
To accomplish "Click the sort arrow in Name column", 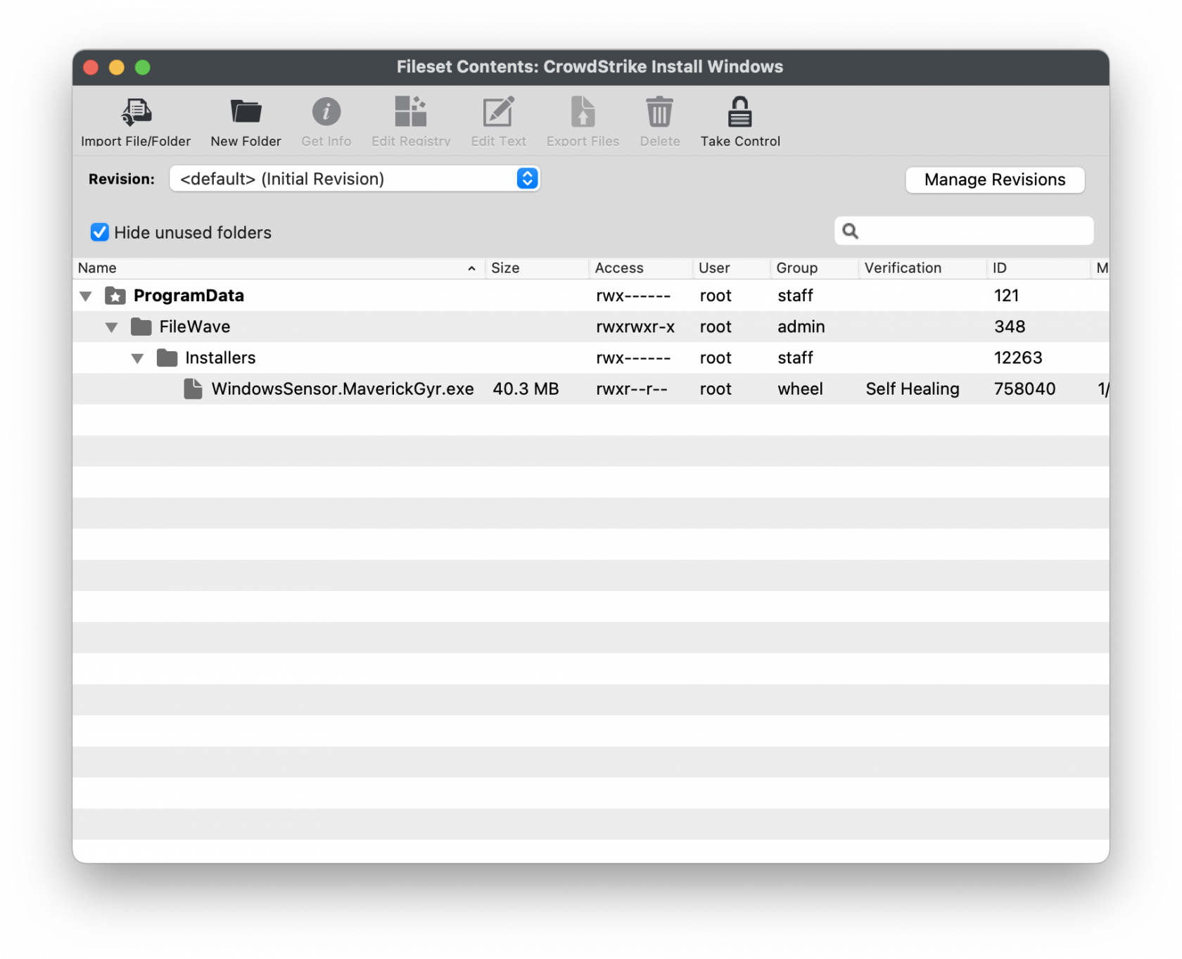I will (471, 268).
